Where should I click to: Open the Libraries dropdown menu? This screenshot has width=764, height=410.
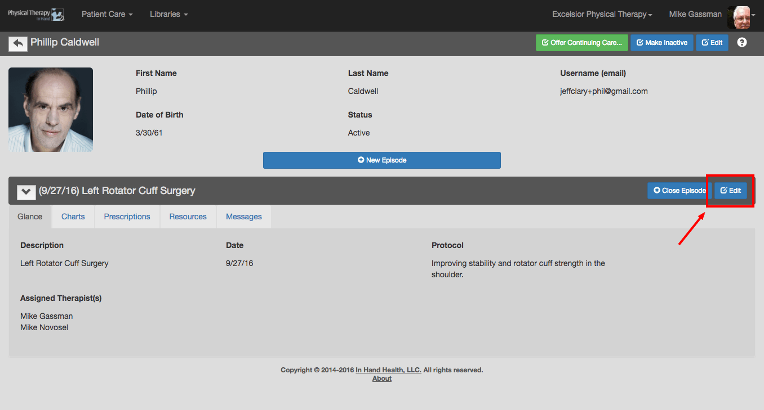168,14
